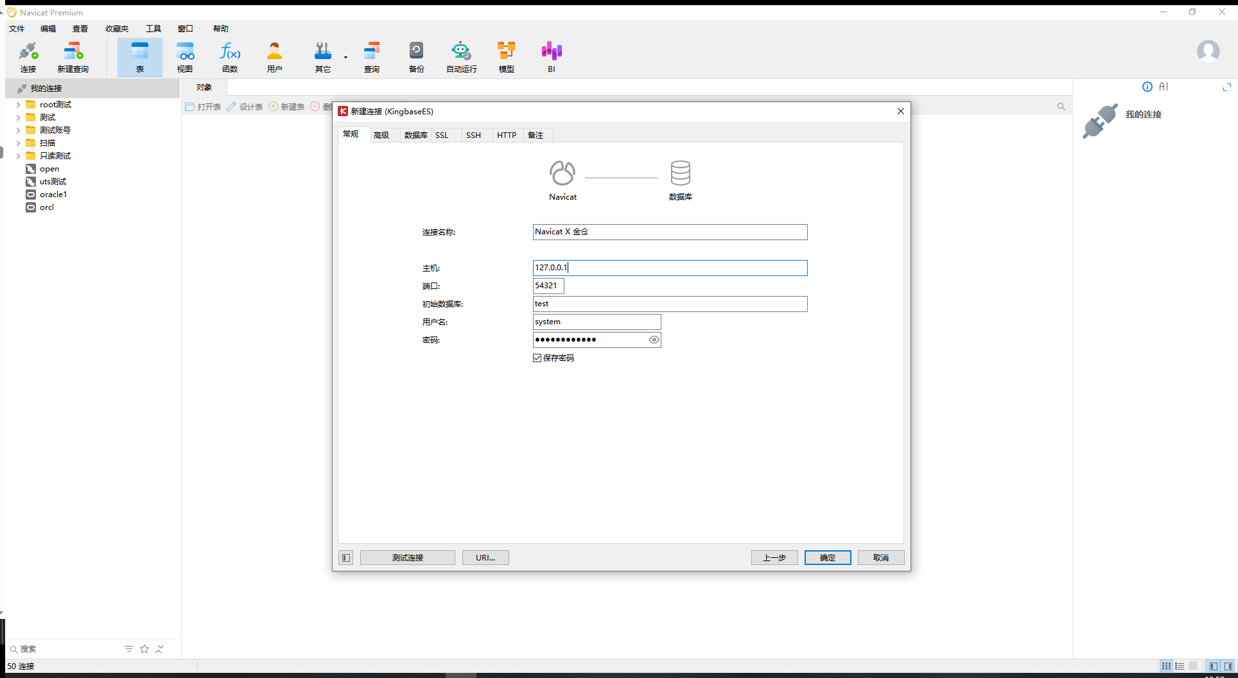Expand the 只读测试 folder
The height and width of the screenshot is (678, 1238).
18,156
